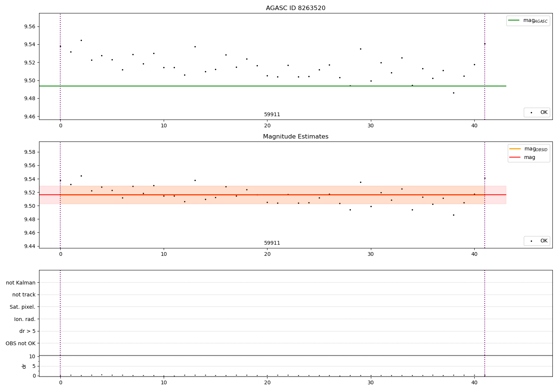This screenshot has height=391, width=558.
Task: Click the purple dotted line at x=41 in the top plot
Action: [x=484, y=66]
